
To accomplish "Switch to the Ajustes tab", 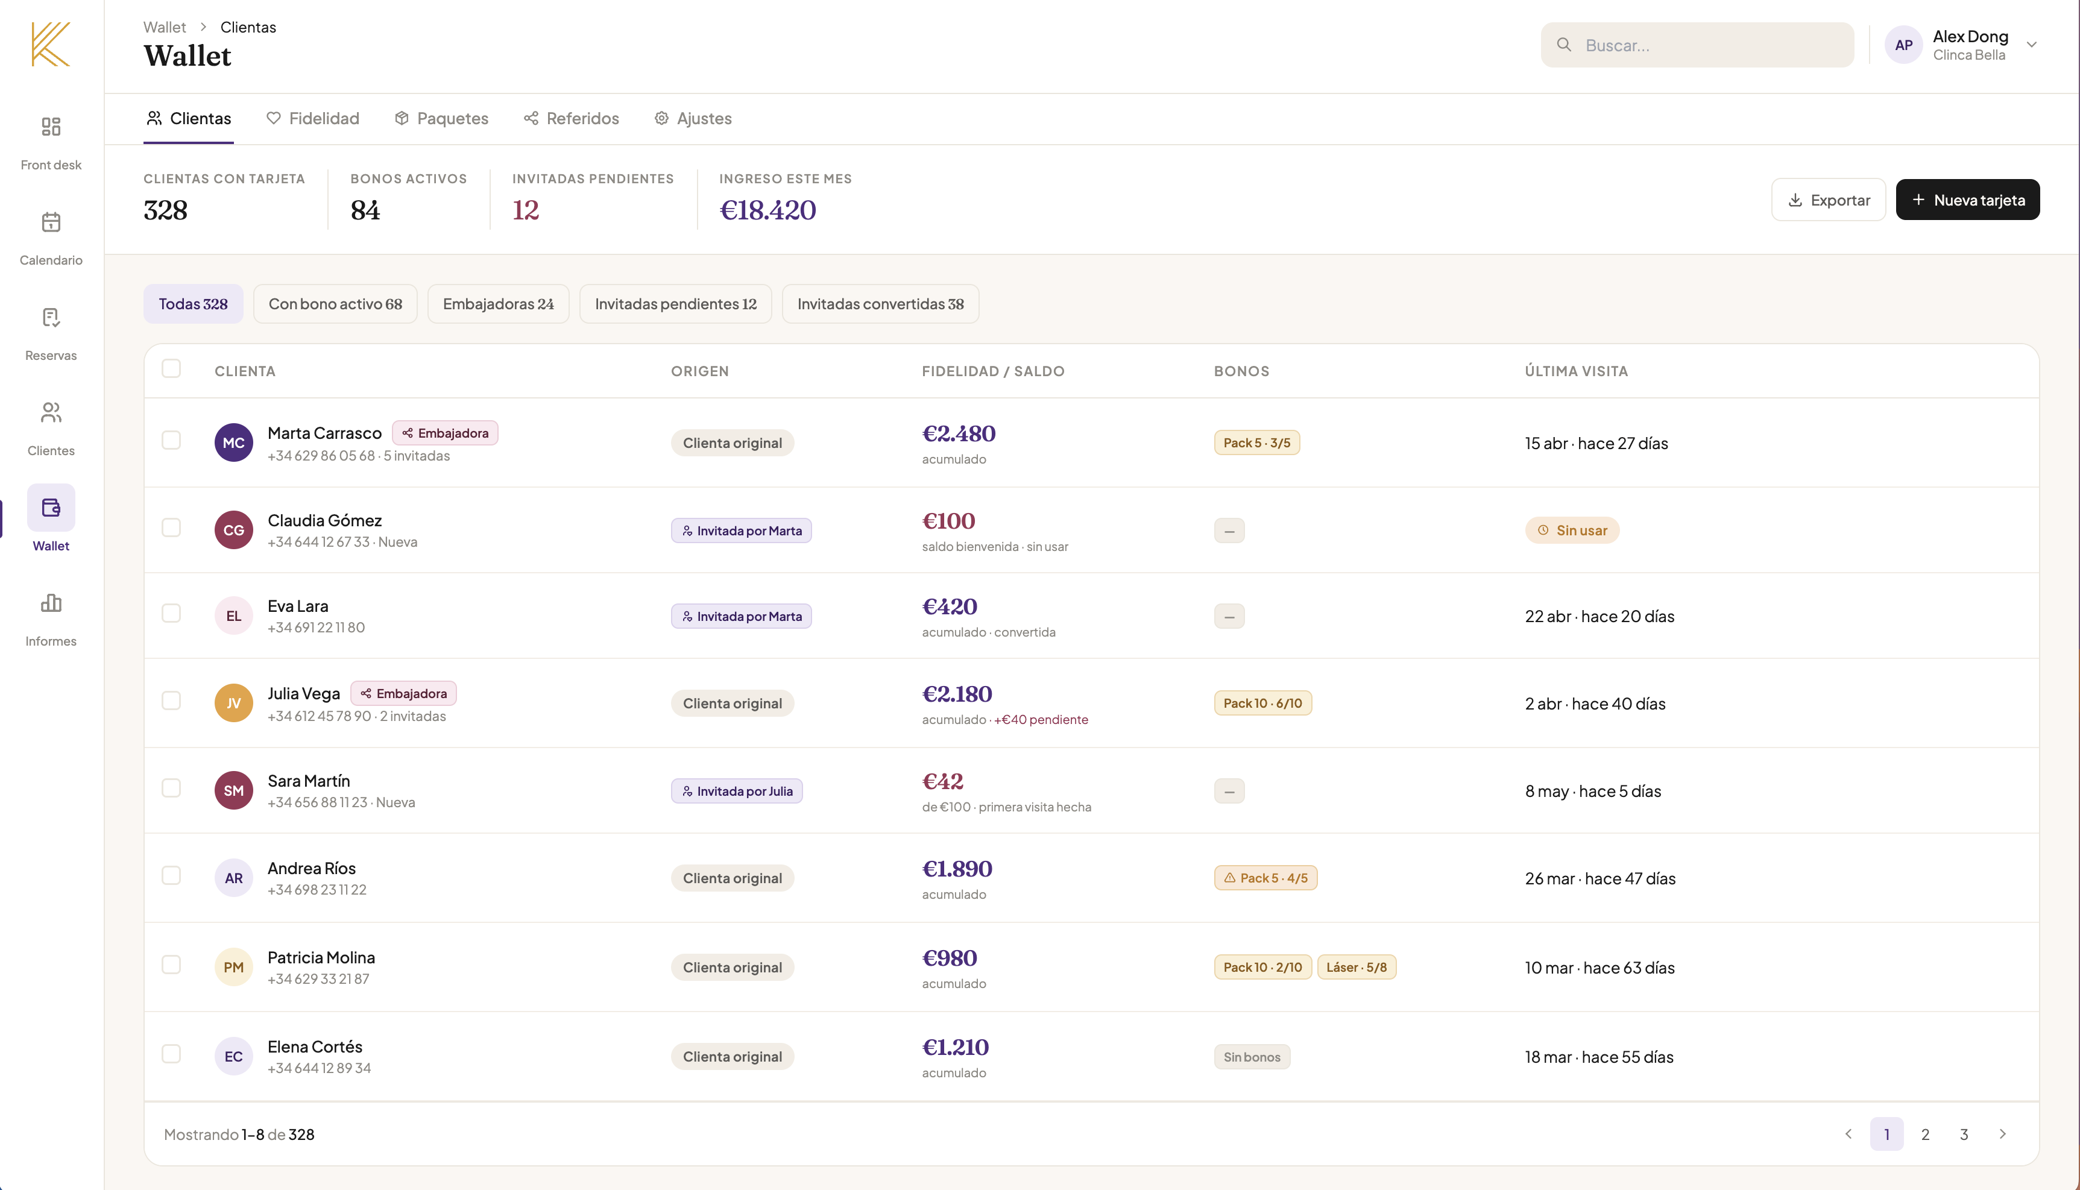I will click(x=693, y=119).
